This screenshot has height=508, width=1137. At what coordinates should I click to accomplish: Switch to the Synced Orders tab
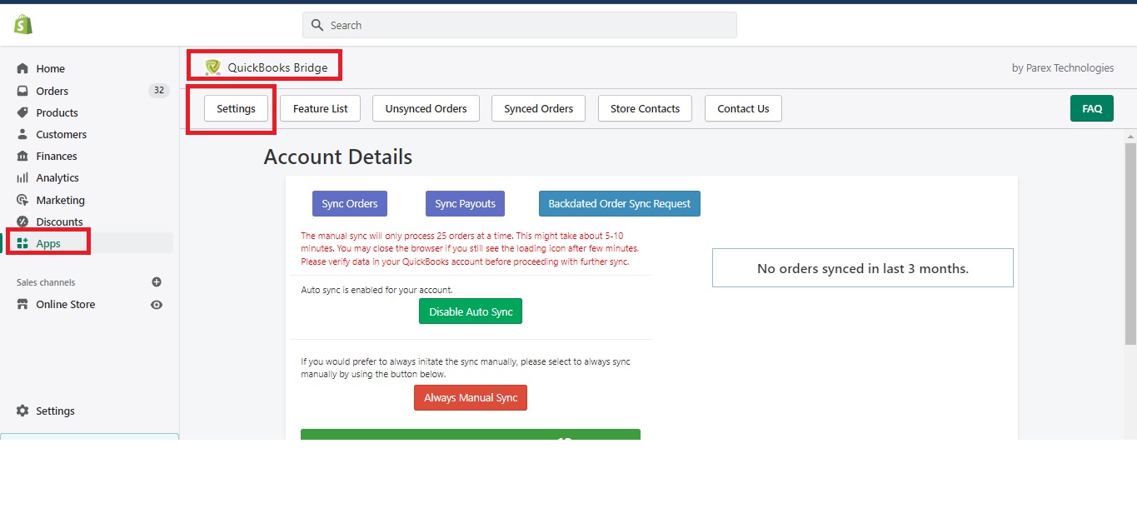coord(539,108)
